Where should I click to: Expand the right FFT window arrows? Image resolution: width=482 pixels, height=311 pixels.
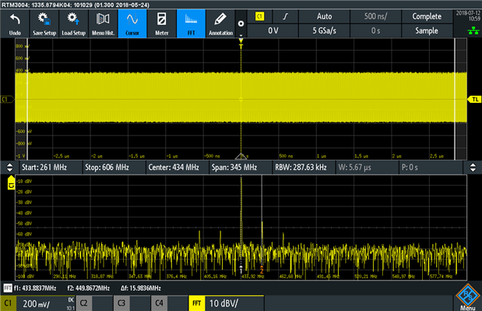click(x=473, y=168)
